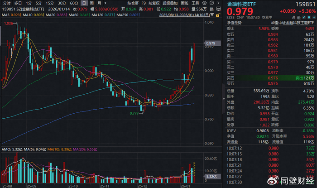Select the 卖二 0.981 ask row
Screen dimensions: 317x188
pyautogui.click(x=270, y=51)
